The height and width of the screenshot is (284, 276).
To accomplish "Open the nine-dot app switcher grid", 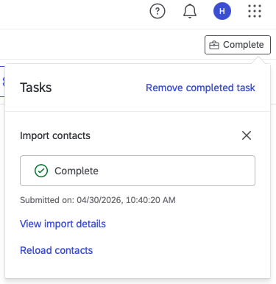I will click(x=255, y=11).
